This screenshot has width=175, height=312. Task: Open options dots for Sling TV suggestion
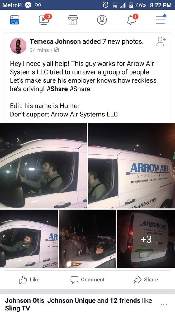tap(163, 305)
